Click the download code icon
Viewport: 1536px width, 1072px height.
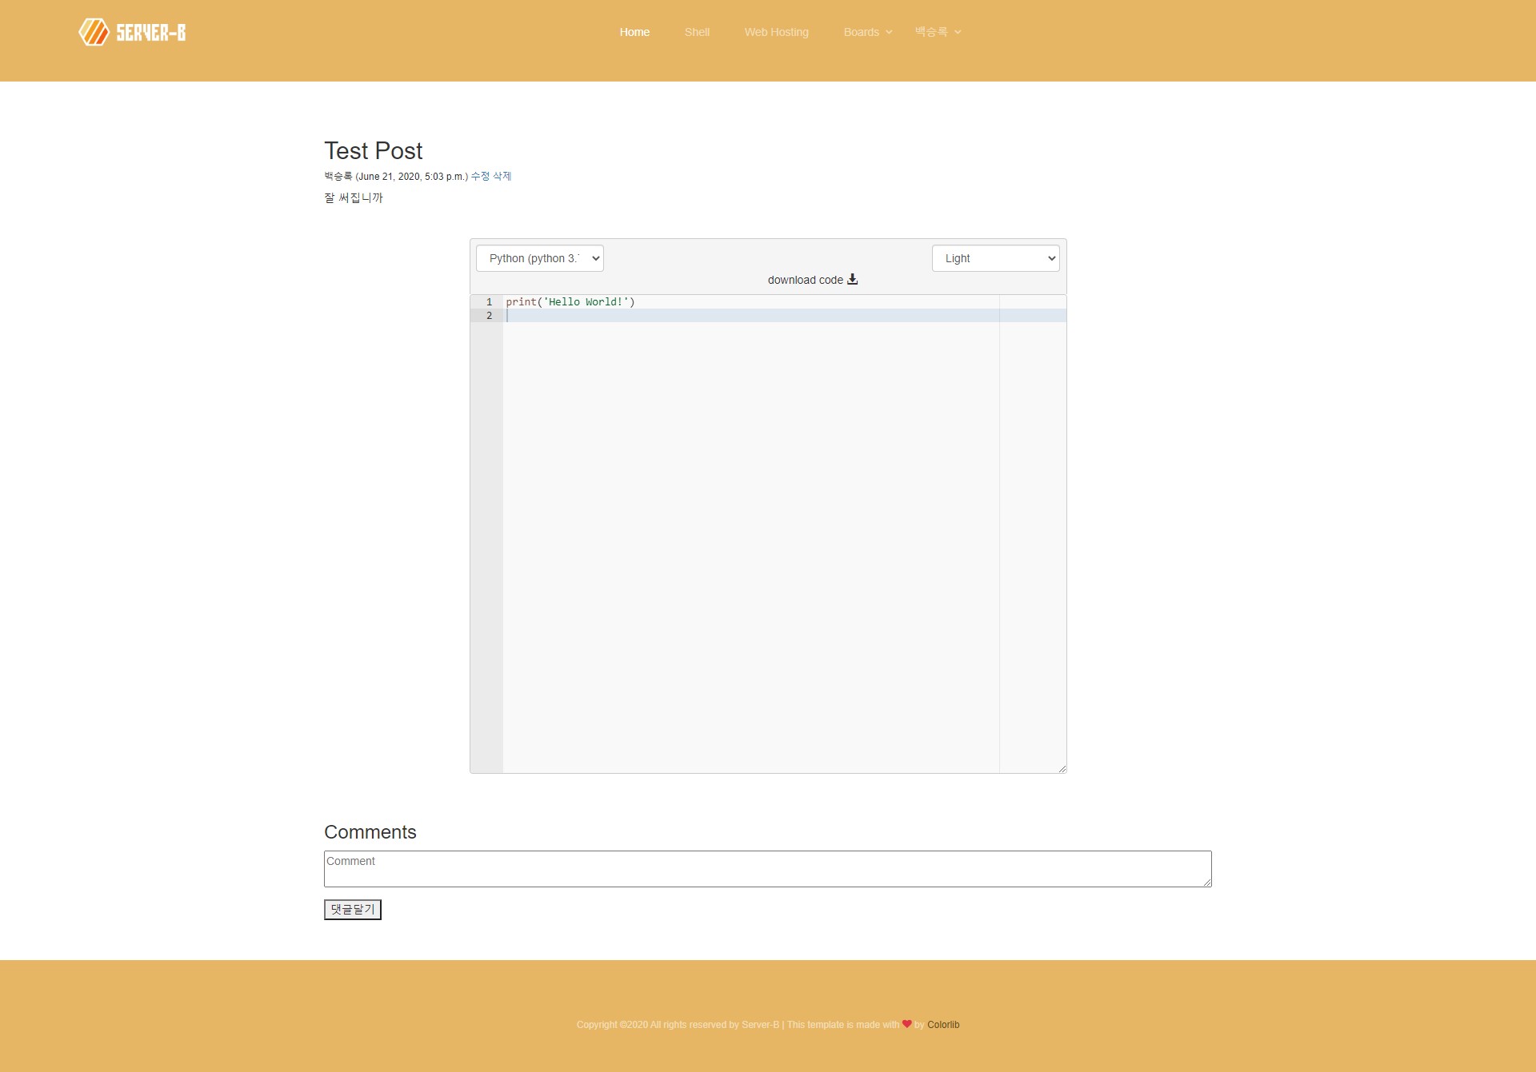[x=854, y=280]
